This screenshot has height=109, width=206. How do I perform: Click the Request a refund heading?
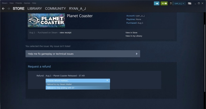click(x=39, y=67)
